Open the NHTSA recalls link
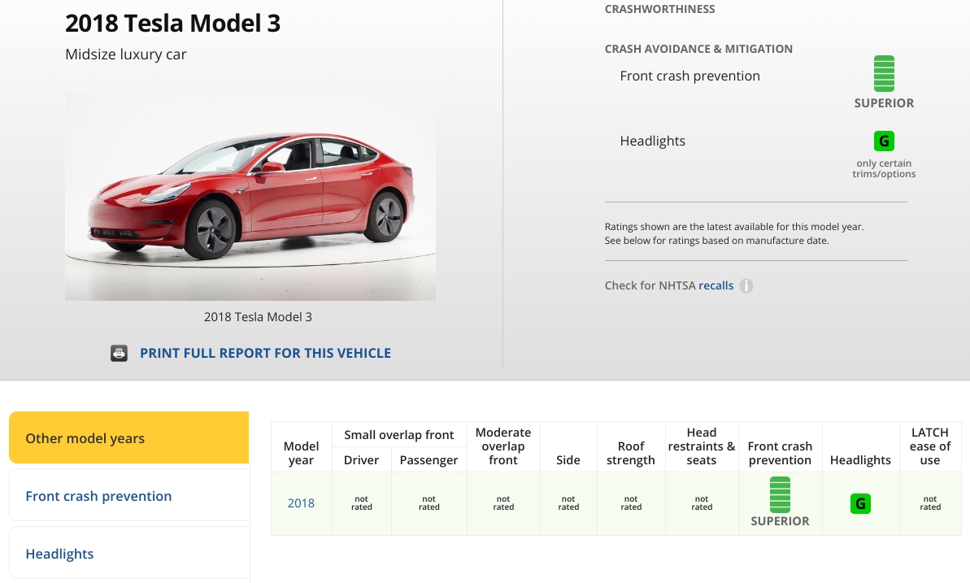This screenshot has width=970, height=583. click(716, 285)
